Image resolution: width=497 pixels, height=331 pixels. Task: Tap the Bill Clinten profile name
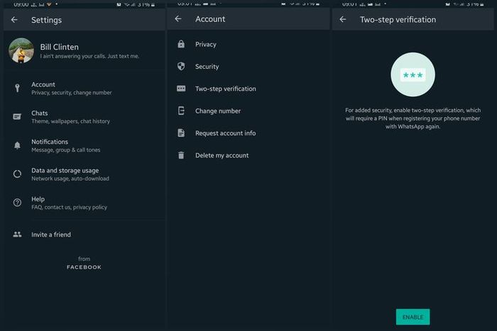pyautogui.click(x=59, y=47)
